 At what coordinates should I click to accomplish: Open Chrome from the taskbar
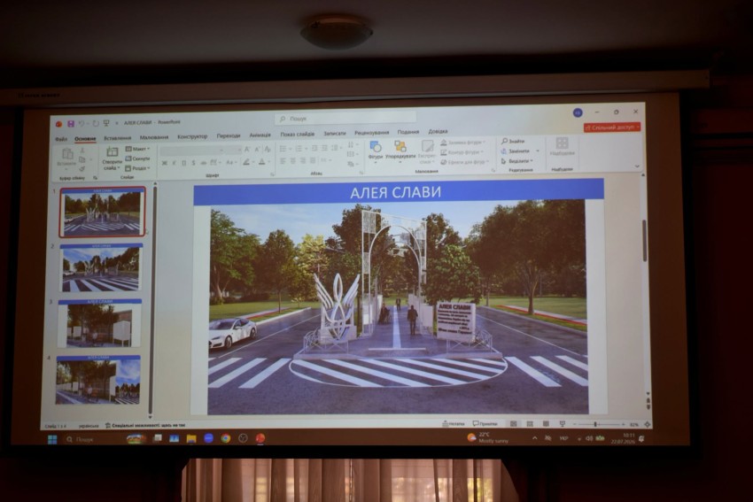[225, 438]
